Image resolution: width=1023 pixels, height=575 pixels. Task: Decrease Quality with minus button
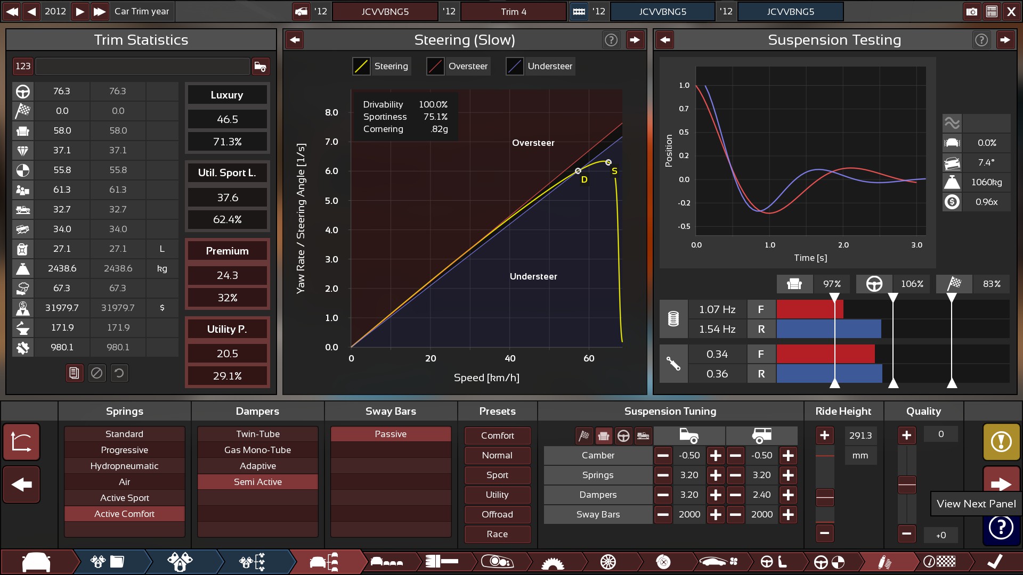(x=907, y=533)
